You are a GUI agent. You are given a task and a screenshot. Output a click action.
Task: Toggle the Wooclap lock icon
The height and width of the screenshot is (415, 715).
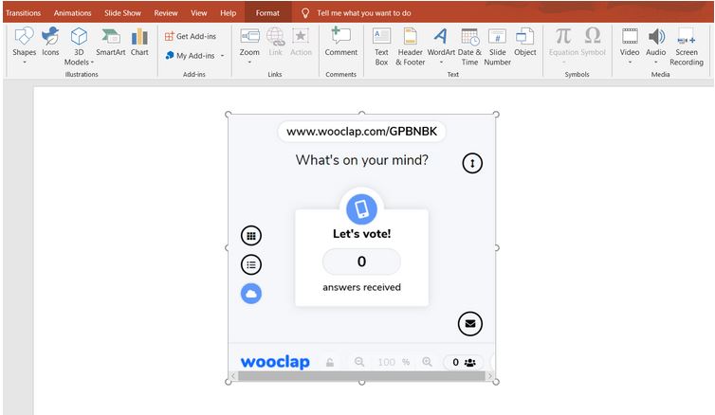[330, 362]
